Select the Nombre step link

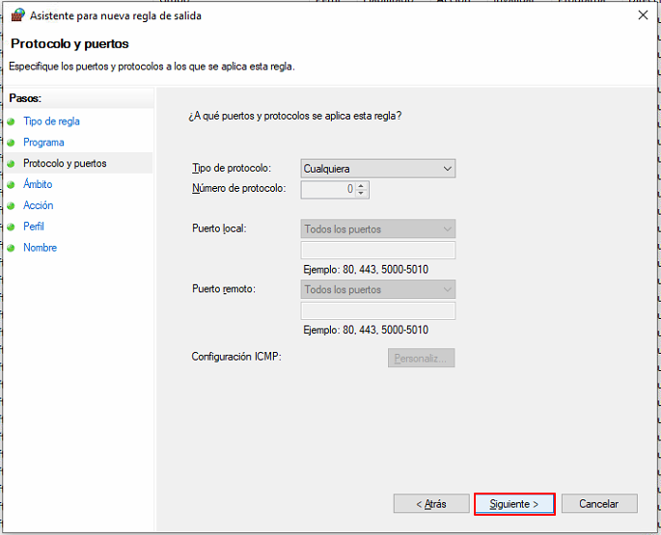click(41, 248)
